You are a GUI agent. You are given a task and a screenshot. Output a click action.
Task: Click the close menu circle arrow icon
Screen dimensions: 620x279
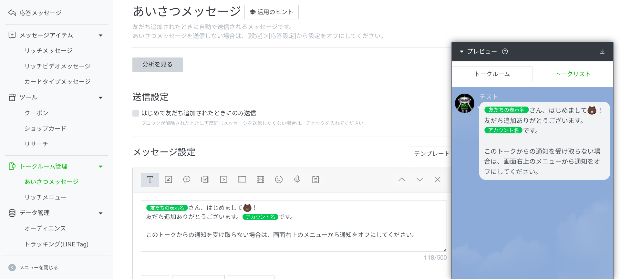[12, 267]
